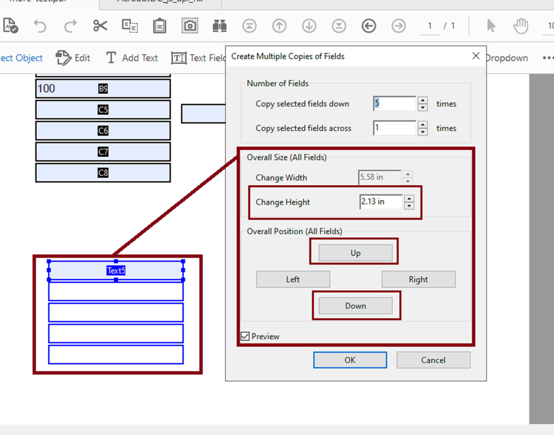
Task: Click the copy fields down input
Action: pos(395,104)
